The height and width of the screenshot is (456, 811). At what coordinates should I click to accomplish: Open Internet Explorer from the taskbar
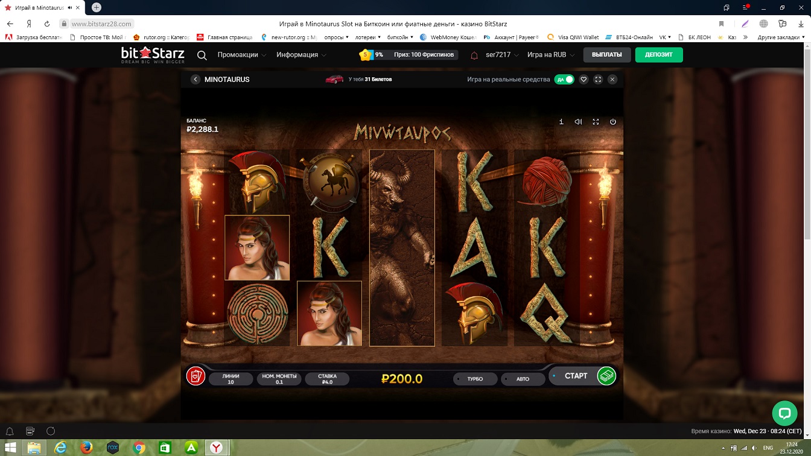[60, 448]
